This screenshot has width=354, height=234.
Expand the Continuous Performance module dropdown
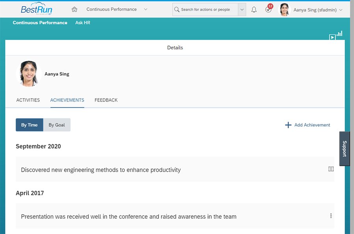click(x=145, y=9)
